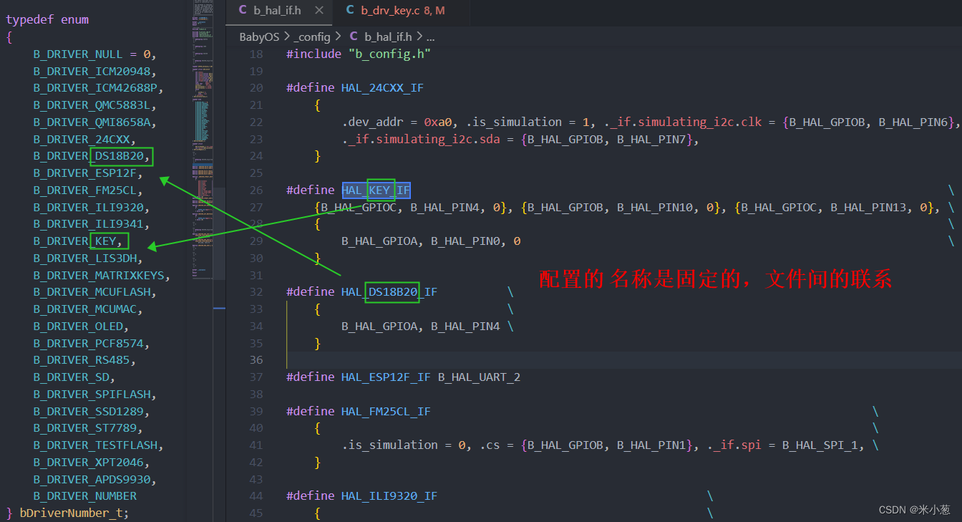962x522 pixels.
Task: Click HAL_ILI9320_IF on line 44
Action: pos(389,496)
